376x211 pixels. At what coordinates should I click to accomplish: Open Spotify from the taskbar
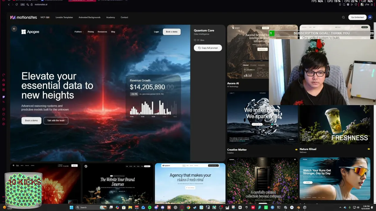pyautogui.click(x=150, y=207)
